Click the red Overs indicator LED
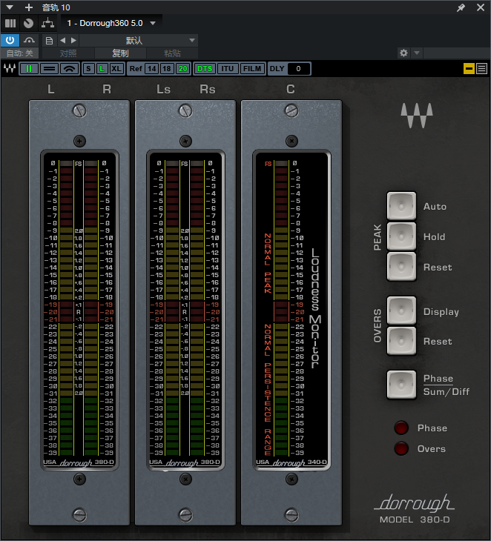Viewport: 491px width, 541px height. [x=401, y=448]
